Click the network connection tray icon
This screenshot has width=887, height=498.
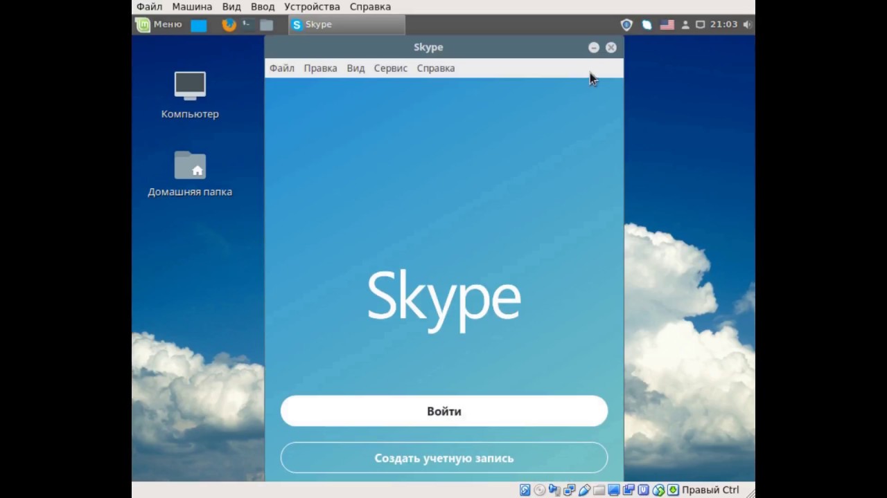[700, 24]
